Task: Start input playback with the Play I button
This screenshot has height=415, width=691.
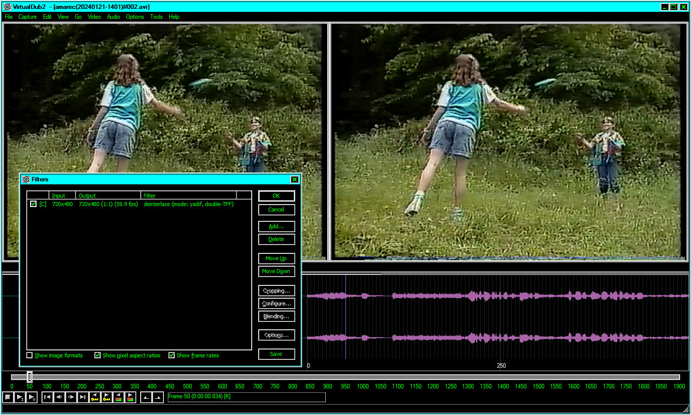Action: (x=20, y=397)
